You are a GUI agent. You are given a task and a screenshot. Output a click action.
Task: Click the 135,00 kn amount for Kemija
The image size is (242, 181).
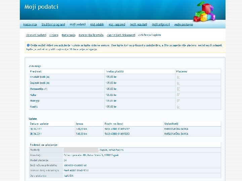pos(111,107)
